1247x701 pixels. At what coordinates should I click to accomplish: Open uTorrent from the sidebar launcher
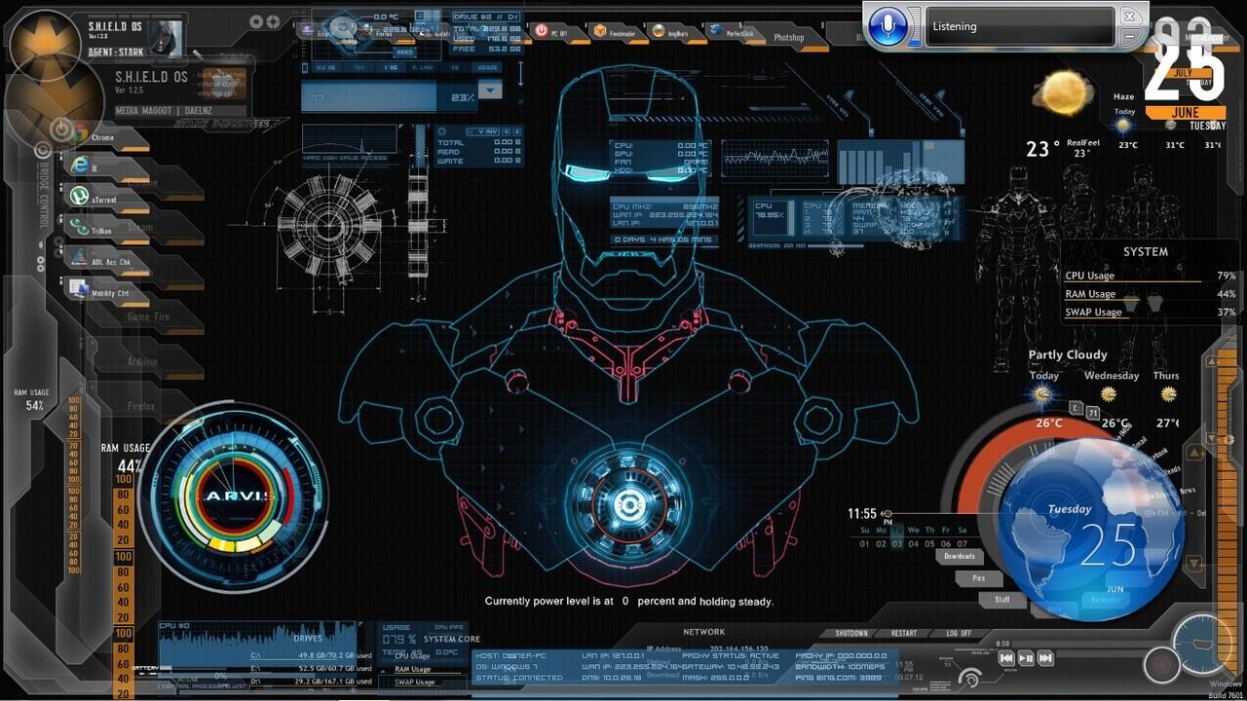pos(107,199)
